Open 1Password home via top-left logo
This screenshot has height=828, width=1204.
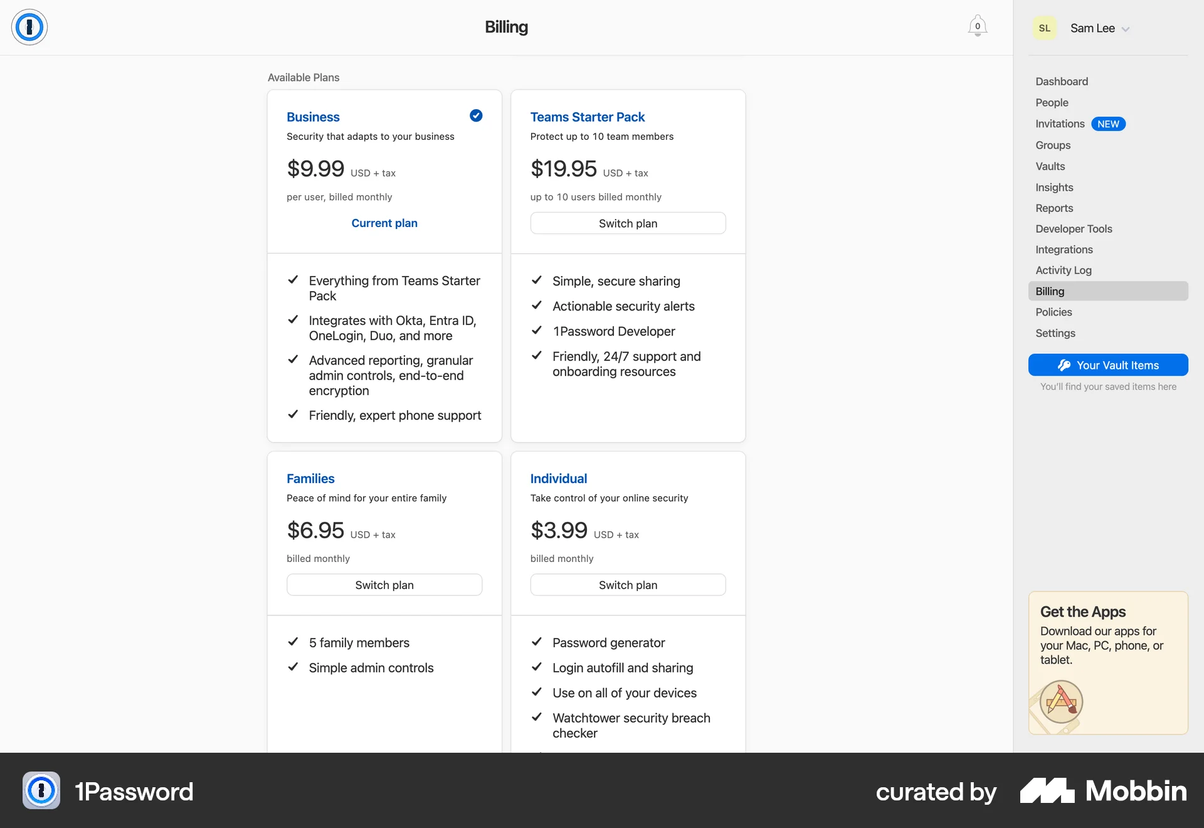click(x=29, y=27)
